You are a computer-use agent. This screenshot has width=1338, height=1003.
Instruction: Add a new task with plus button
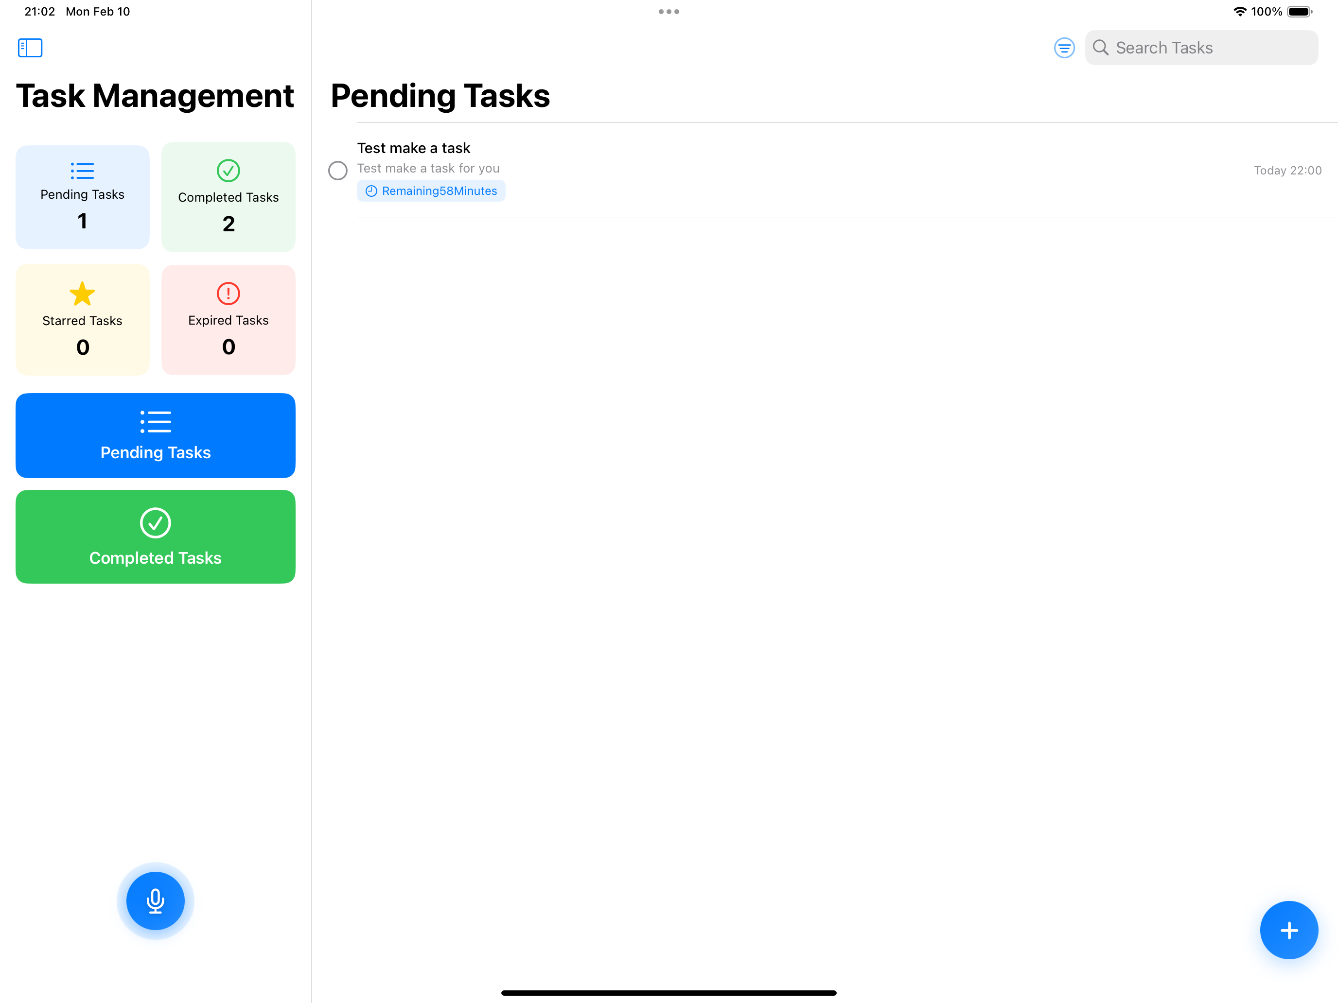(x=1288, y=930)
